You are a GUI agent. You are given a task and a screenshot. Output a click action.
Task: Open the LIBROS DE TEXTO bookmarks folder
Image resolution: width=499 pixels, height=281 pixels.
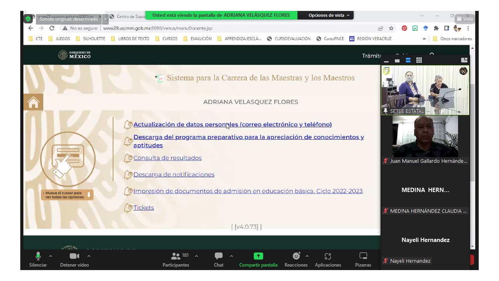[x=130, y=39]
